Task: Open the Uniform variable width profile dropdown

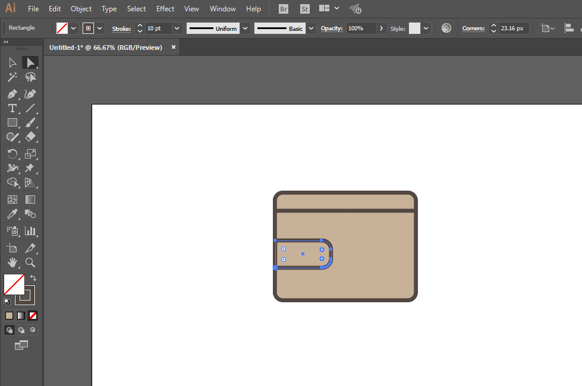Action: (x=245, y=28)
